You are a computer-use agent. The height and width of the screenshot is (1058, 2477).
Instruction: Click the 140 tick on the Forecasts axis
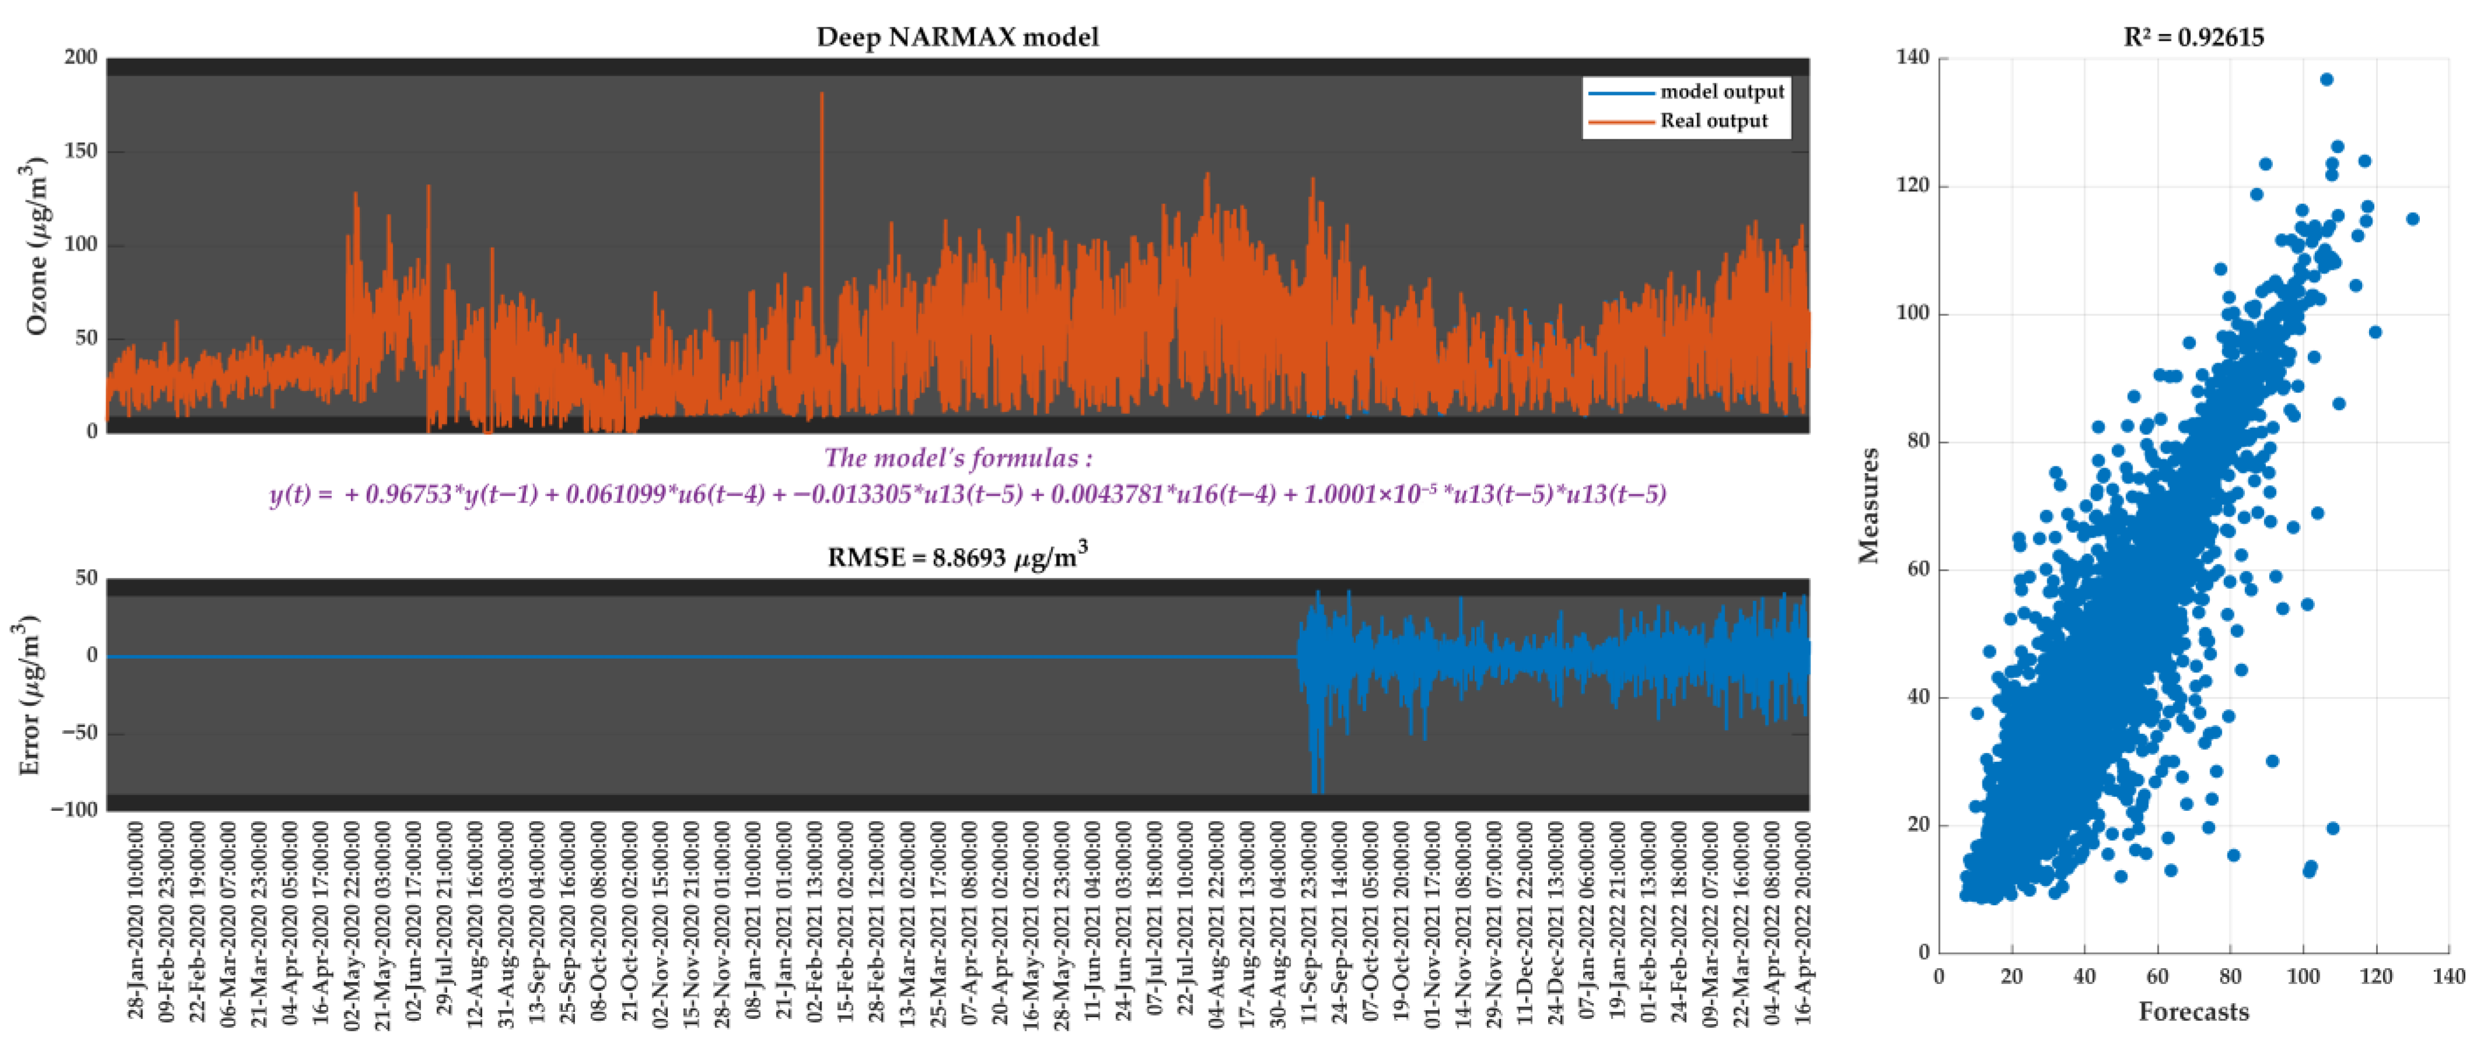2449,976
